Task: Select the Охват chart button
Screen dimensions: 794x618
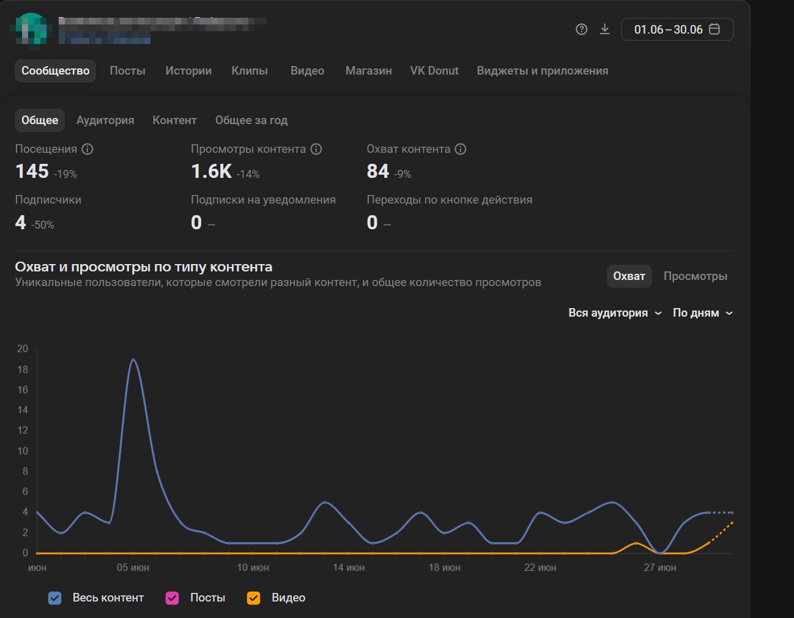Action: pyautogui.click(x=629, y=276)
